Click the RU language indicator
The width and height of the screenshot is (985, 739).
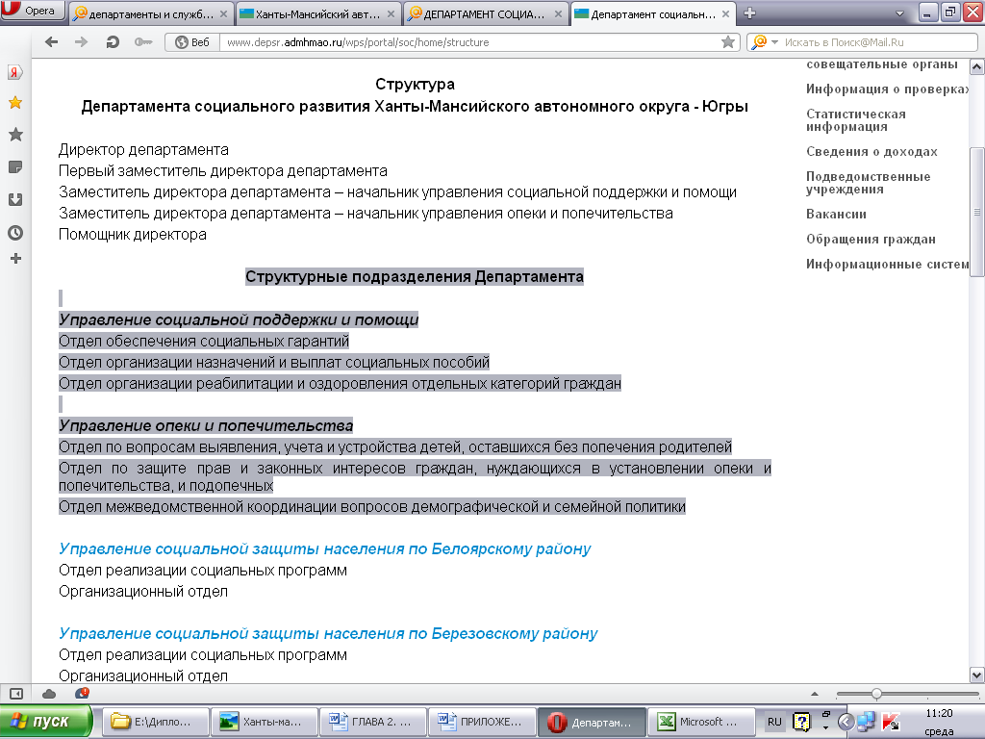coord(774,722)
